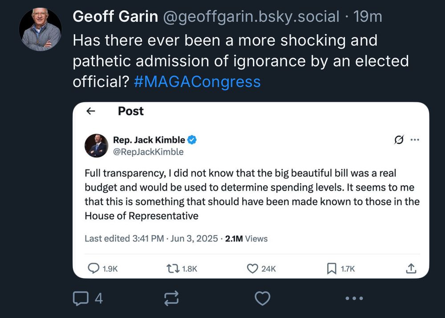Open the #MAGACongress hashtag
The width and height of the screenshot is (445, 318).
click(197, 82)
